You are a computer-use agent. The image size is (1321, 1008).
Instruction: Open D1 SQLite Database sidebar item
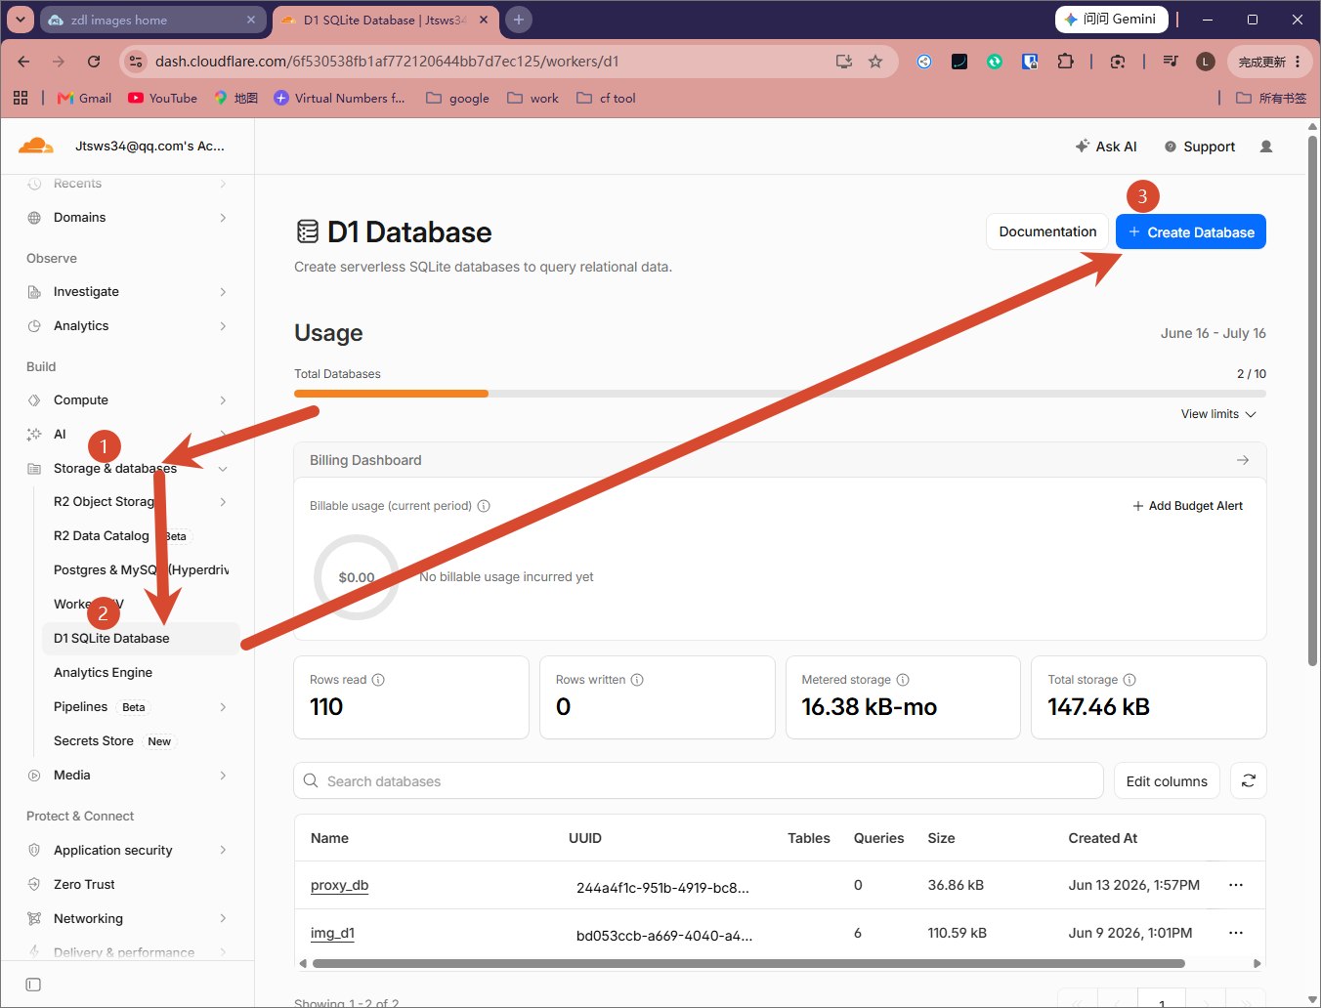141,639
